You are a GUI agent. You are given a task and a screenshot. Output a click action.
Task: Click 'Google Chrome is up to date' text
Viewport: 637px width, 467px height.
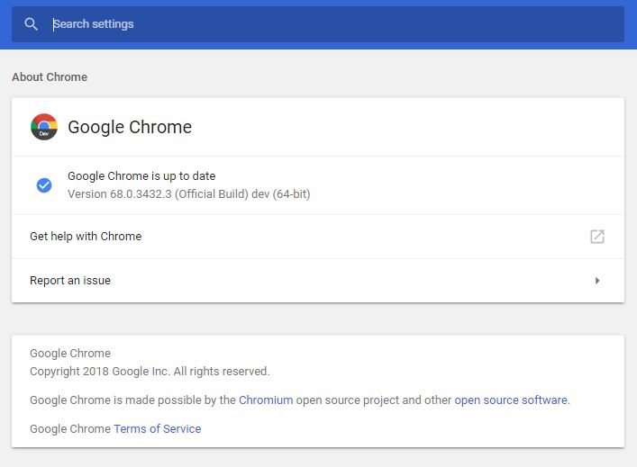[x=141, y=176]
